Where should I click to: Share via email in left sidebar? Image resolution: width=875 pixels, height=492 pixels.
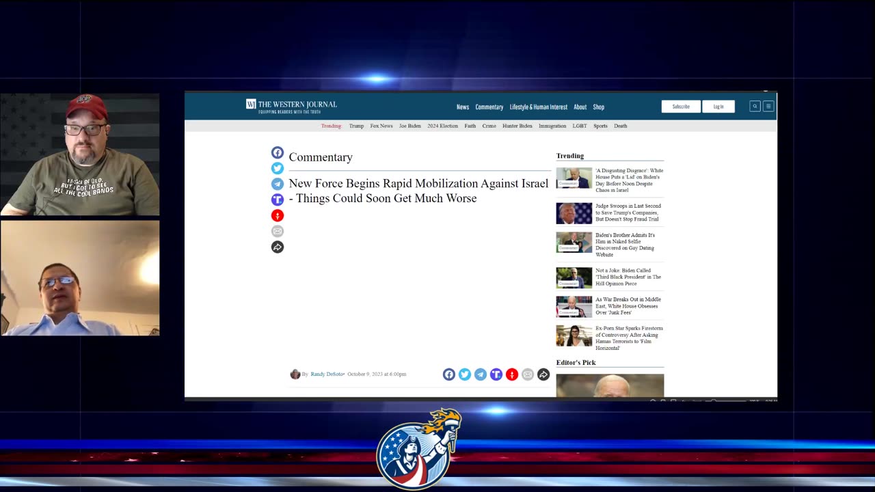[x=277, y=231]
